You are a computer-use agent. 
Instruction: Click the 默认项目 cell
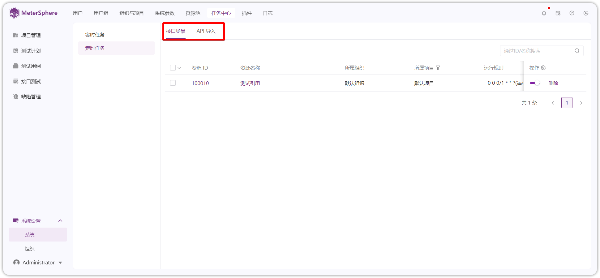tap(424, 83)
